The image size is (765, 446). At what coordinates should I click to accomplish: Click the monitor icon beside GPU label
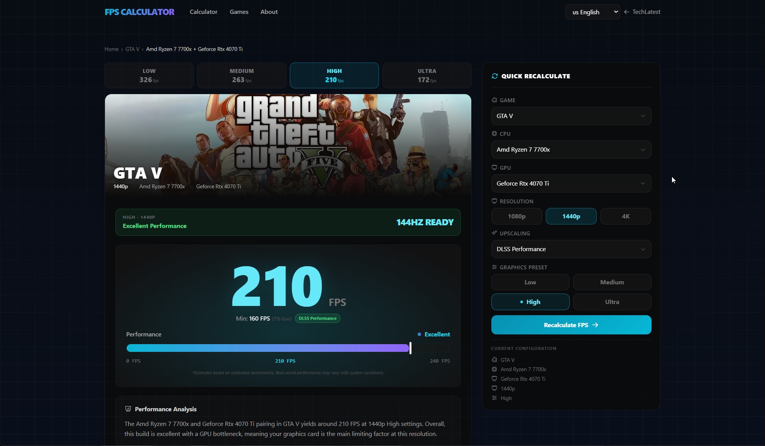coord(494,167)
